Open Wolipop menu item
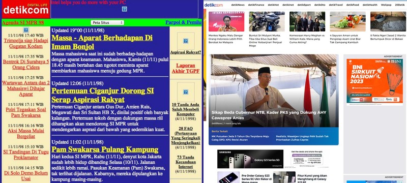The height and width of the screenshot is (183, 407). (x=386, y=5)
